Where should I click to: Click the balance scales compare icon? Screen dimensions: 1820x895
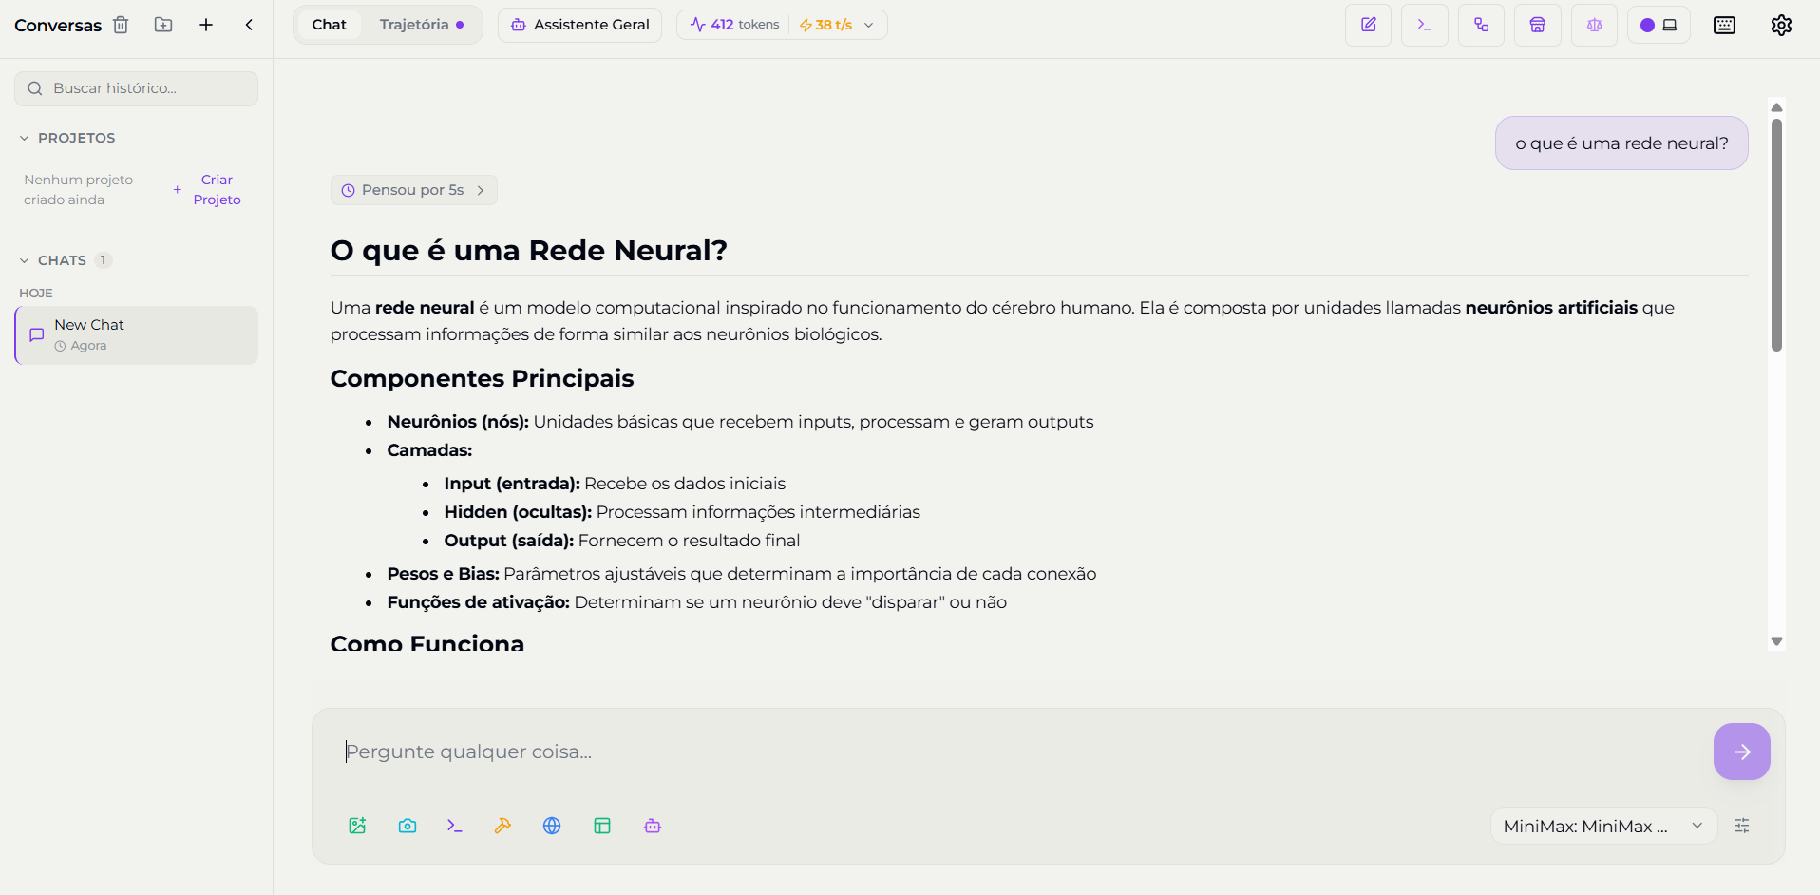[x=1594, y=25]
